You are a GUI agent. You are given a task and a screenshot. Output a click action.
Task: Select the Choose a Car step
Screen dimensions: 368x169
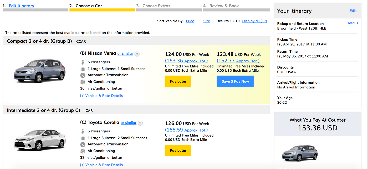coord(89,6)
